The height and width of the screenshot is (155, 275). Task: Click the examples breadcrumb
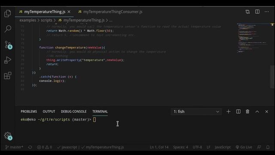pos(27,20)
